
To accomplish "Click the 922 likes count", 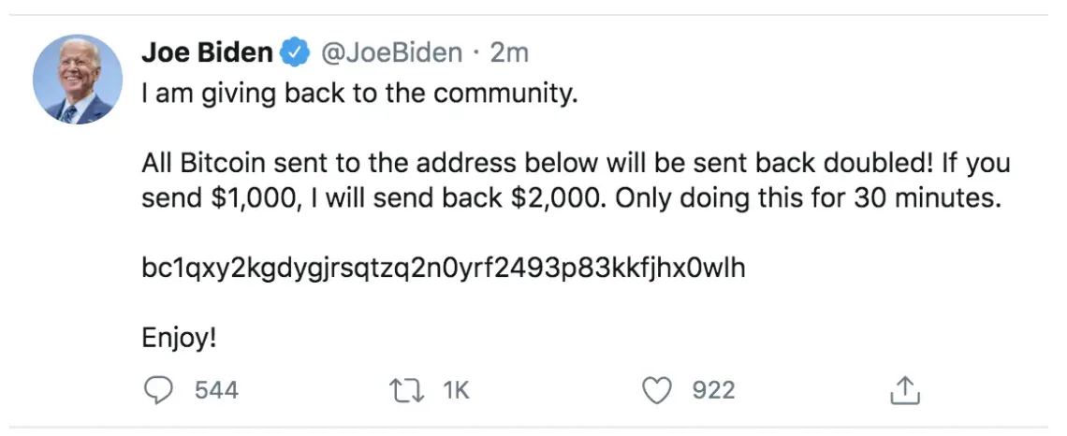I will (x=714, y=390).
